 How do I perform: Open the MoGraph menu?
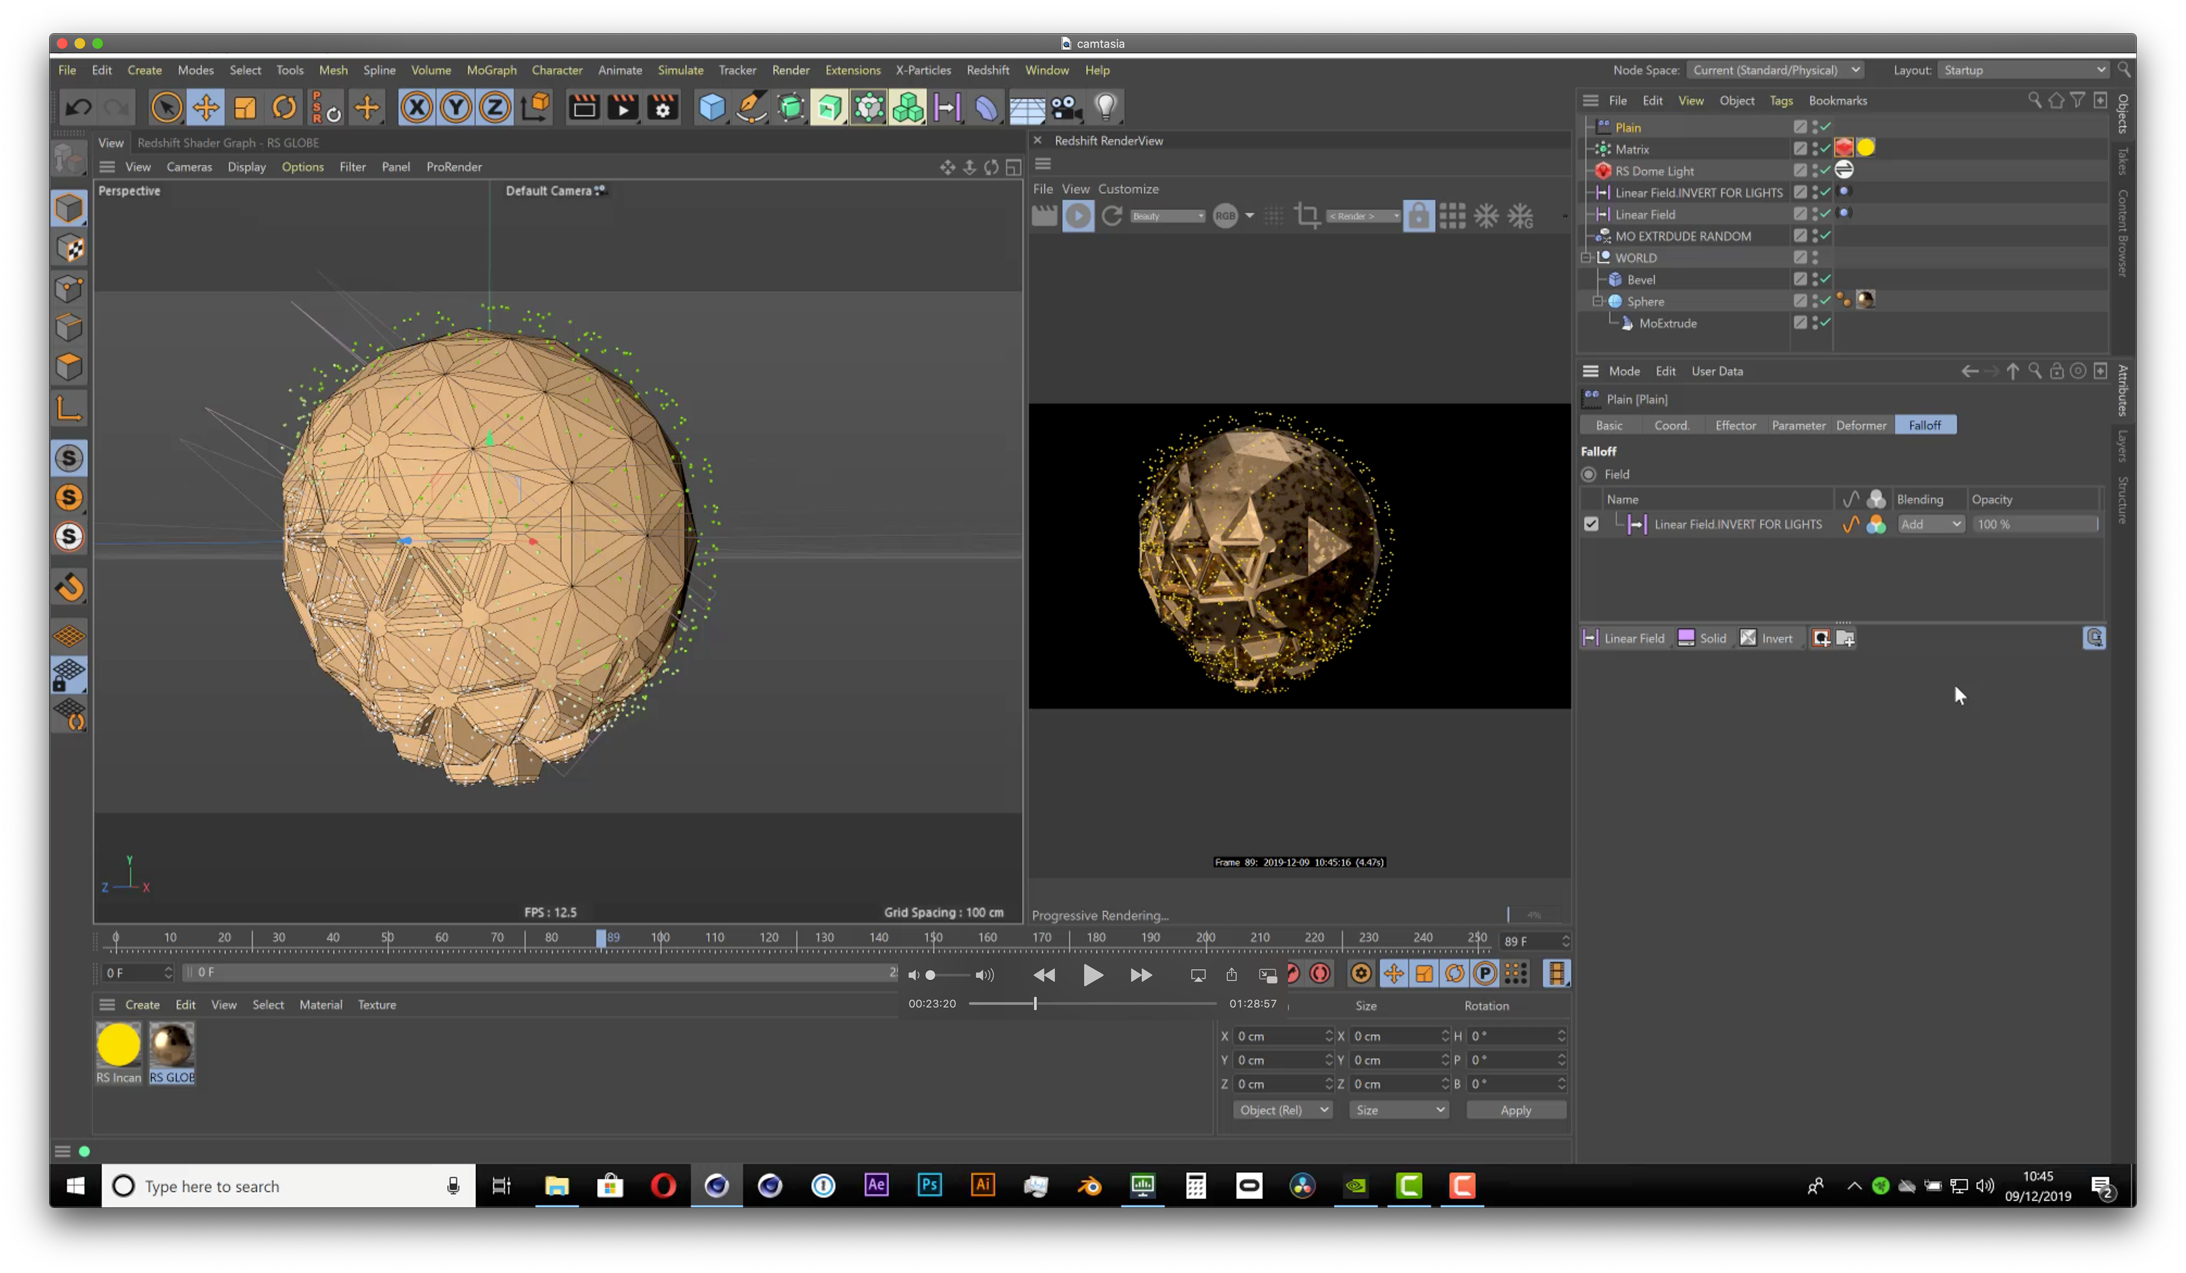[x=491, y=70]
